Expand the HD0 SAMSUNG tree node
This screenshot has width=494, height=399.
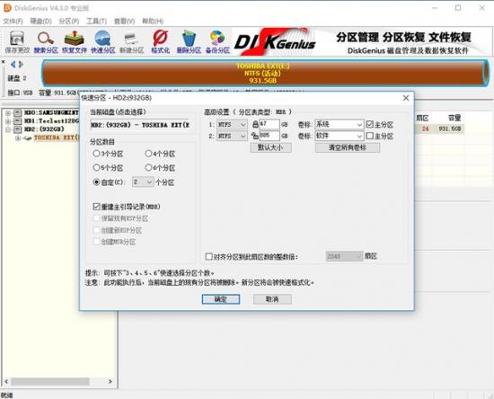pyautogui.click(x=8, y=113)
